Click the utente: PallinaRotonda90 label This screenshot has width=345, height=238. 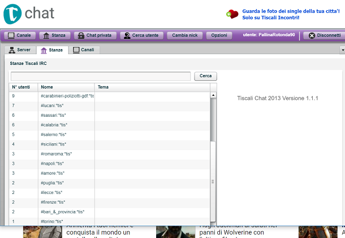coord(269,35)
